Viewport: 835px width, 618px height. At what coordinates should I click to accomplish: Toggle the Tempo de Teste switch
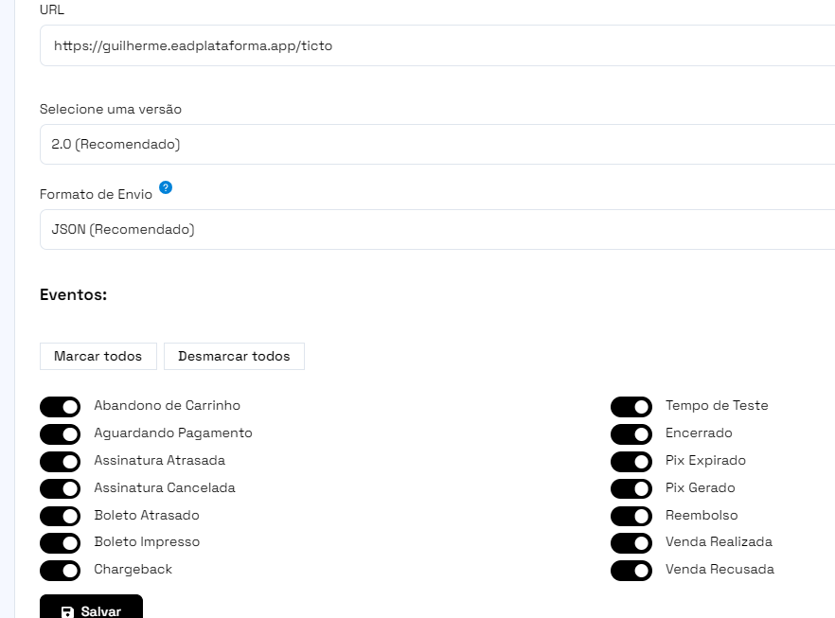[x=631, y=407]
